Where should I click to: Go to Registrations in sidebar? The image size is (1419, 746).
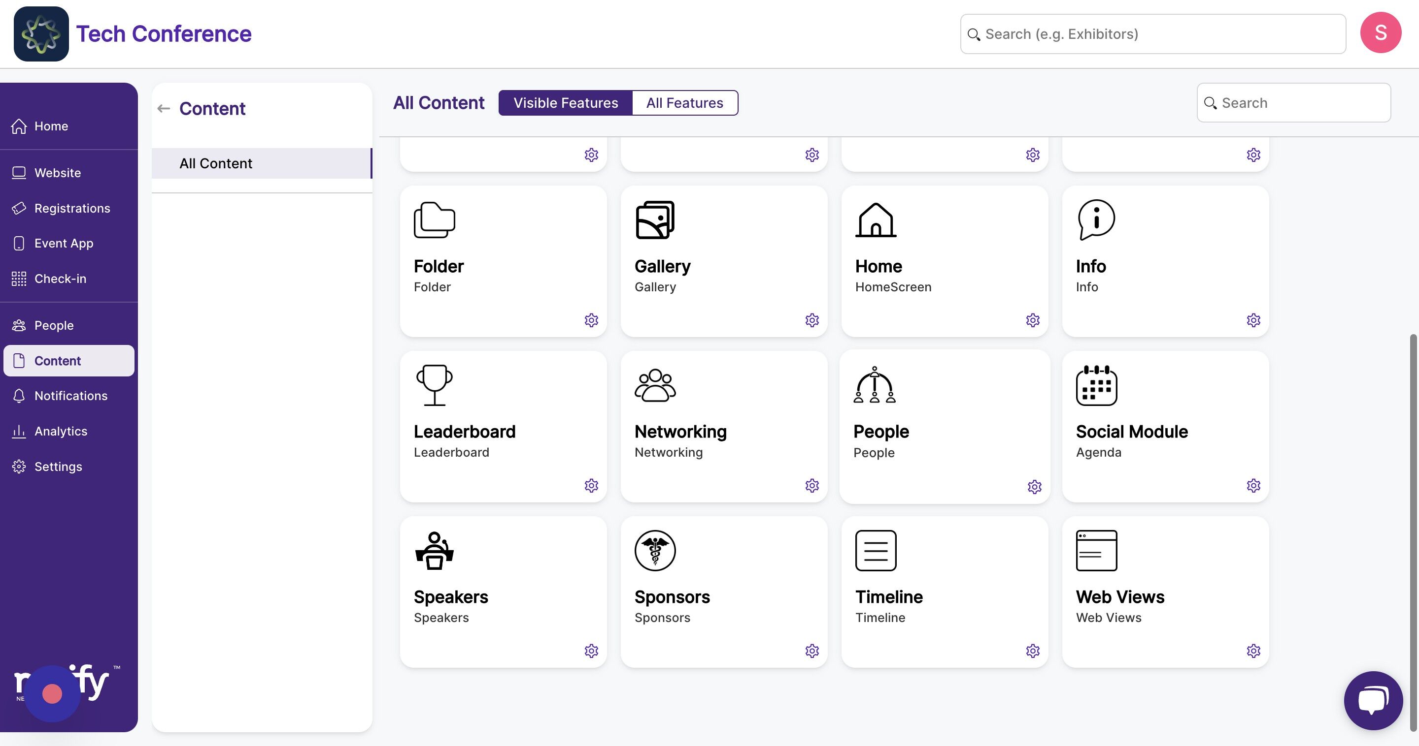tap(71, 208)
